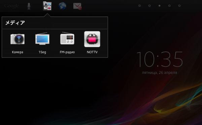Tap the 'Камера' label
The height and width of the screenshot is (125, 202).
(18, 52)
